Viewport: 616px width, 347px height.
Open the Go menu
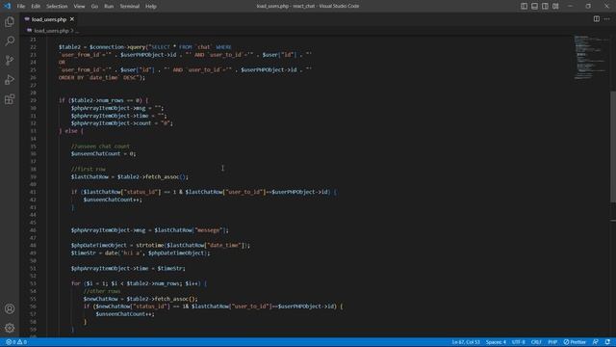pyautogui.click(x=94, y=7)
